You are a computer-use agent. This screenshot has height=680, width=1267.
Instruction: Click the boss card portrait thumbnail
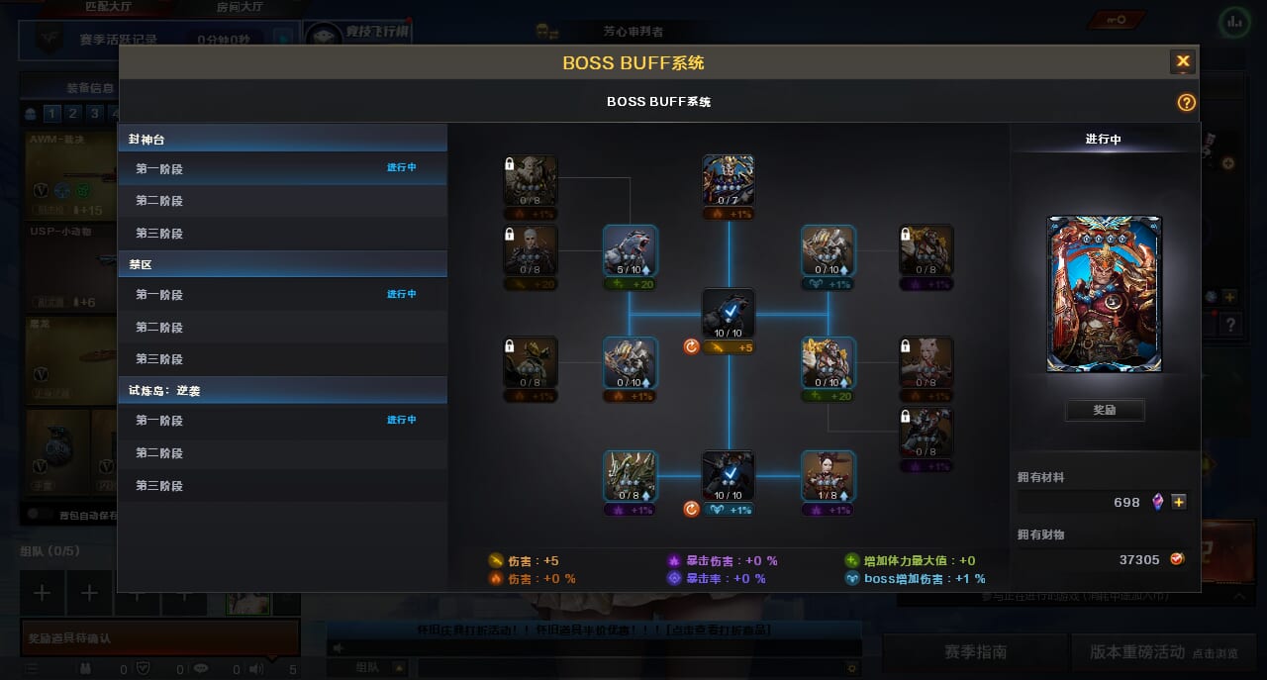point(1105,294)
